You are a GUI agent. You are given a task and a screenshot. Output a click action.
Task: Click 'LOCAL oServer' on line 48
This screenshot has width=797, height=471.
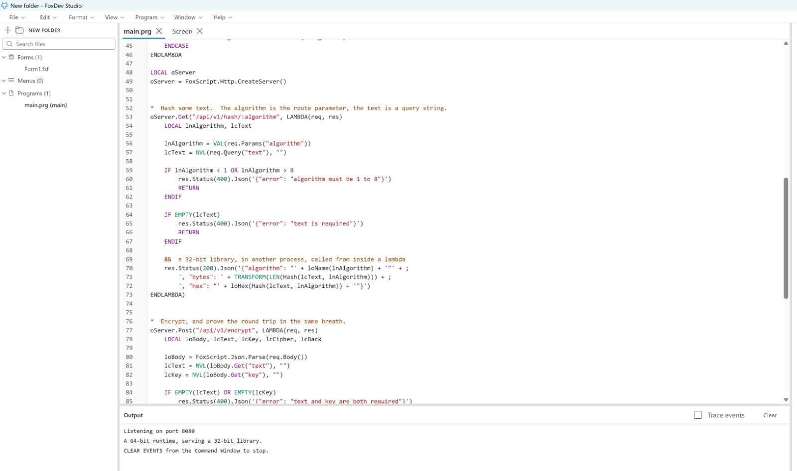173,73
